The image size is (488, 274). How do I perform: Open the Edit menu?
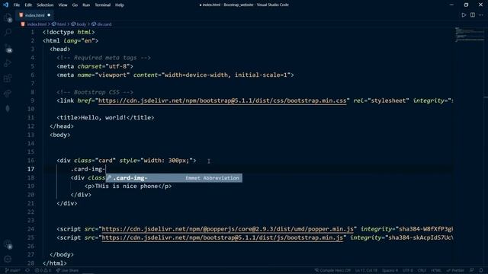28,5
